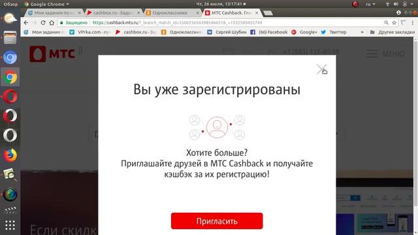Click the network icon in the system tray
This screenshot has height=235, width=418.
coord(387,4)
